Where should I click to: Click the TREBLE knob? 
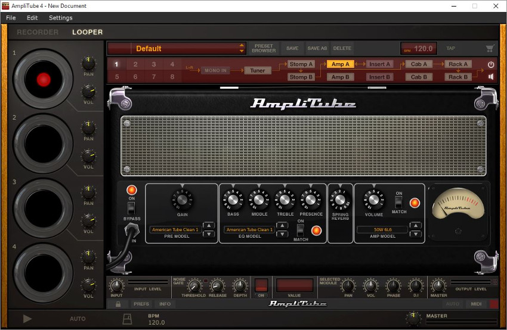pos(285,200)
